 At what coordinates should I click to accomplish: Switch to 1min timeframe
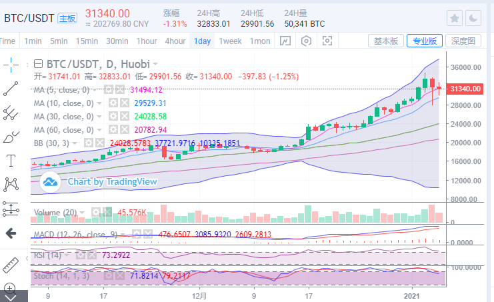[x=33, y=41]
